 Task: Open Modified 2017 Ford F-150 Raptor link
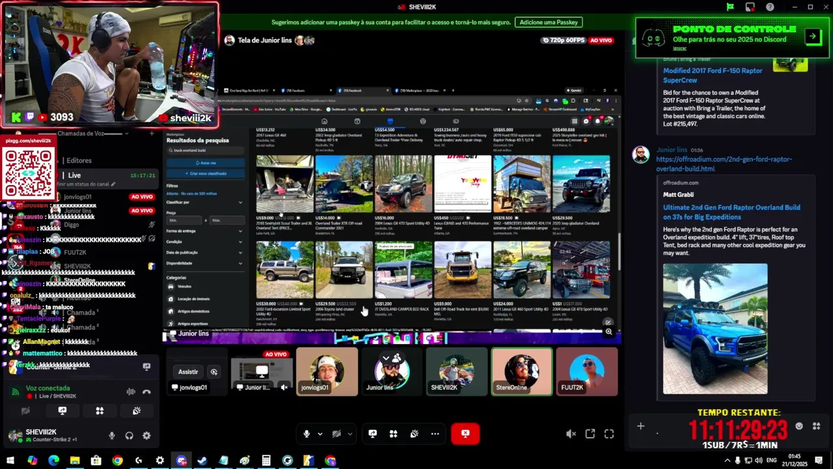pos(713,75)
